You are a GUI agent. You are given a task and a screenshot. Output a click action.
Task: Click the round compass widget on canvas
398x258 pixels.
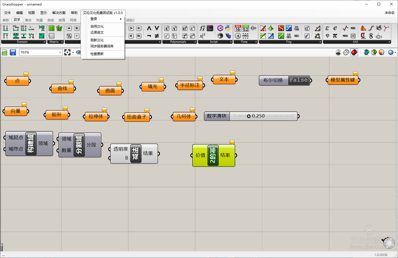[x=388, y=243]
